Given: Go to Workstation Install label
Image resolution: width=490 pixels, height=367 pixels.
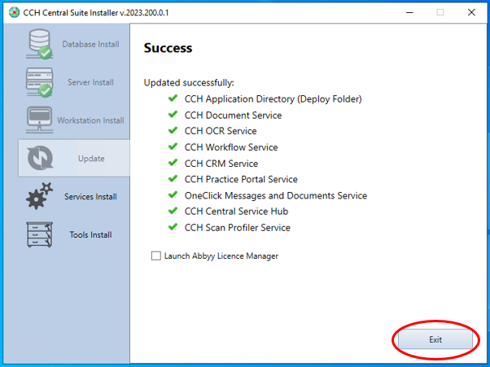Looking at the screenshot, I should coord(90,120).
